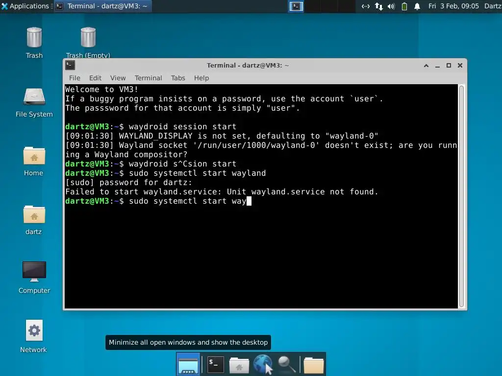Screen dimensions: 502x376
Task: Select the Computer desktop icon
Action: coord(34,277)
